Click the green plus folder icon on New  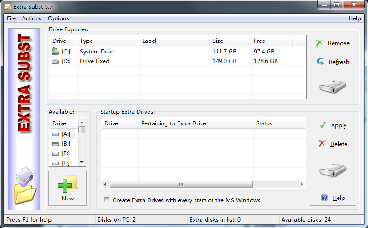point(68,184)
